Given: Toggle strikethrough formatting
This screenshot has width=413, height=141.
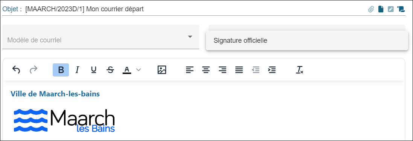Looking at the screenshot, I should click(111, 70).
